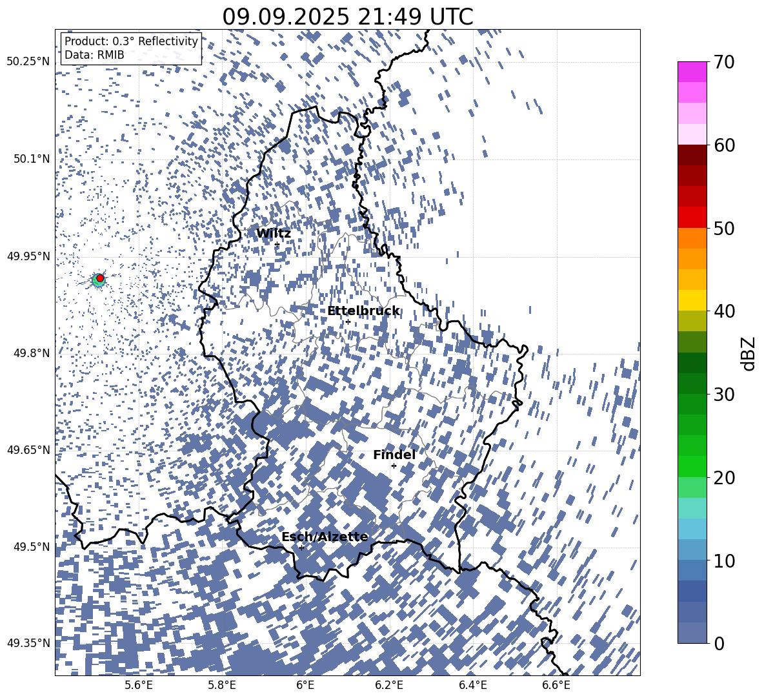764x698 pixels.
Task: Click the bright red colorbar segment at 50 dBZ
Action: coord(692,218)
